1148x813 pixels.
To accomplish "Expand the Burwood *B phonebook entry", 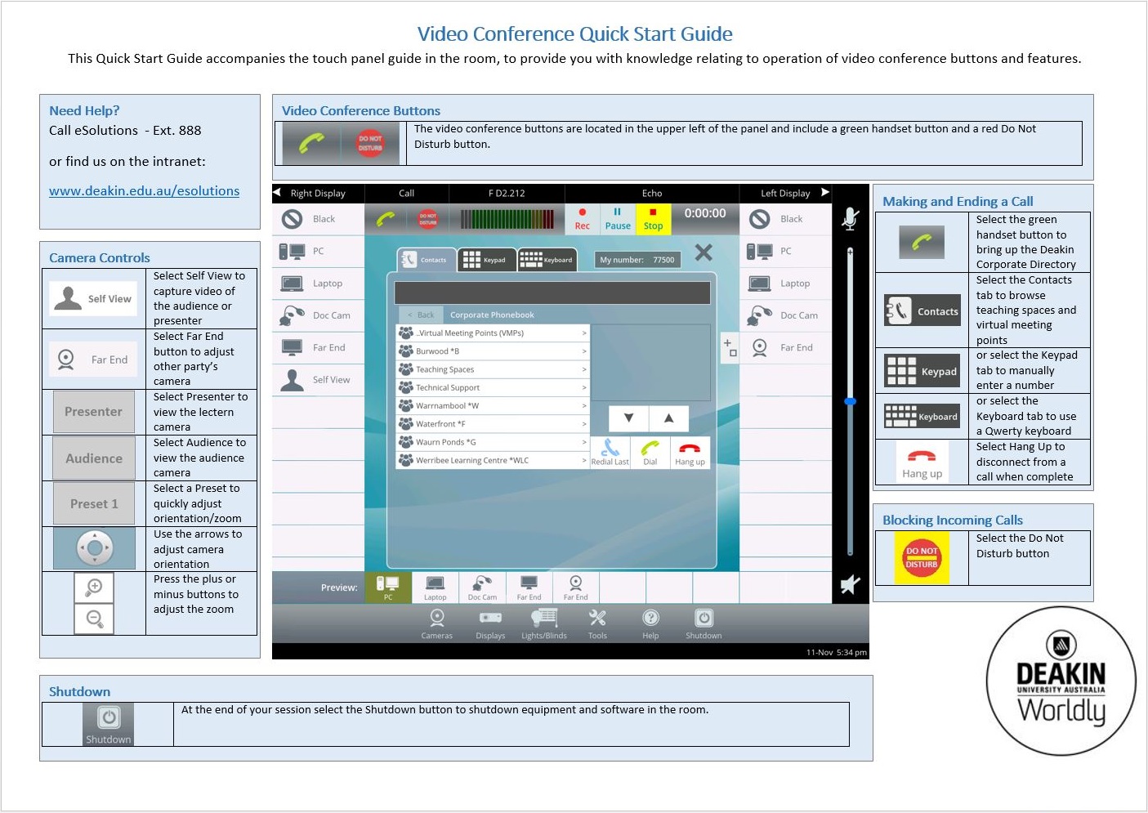I will (x=493, y=351).
